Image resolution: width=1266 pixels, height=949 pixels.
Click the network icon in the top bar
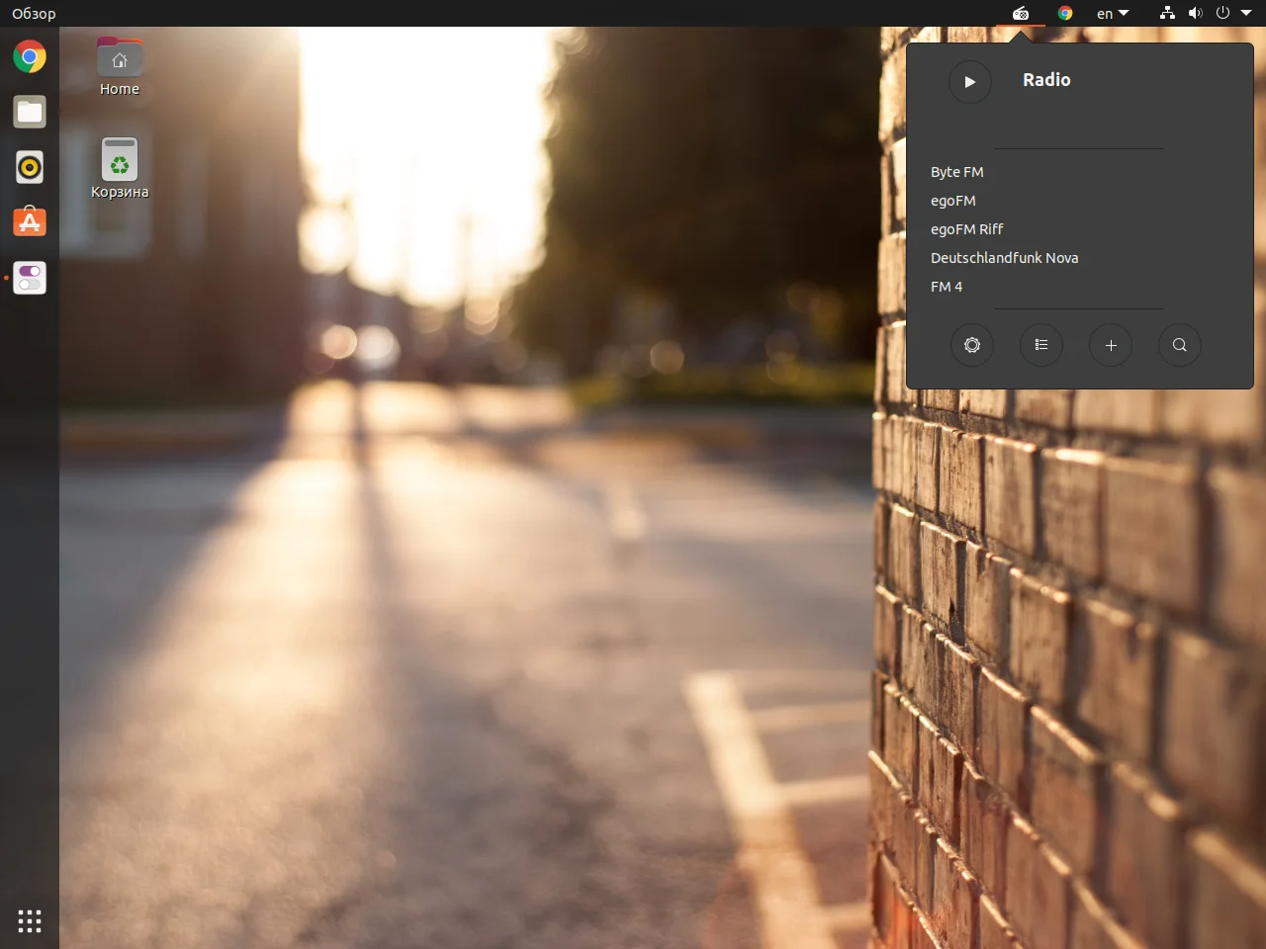(1168, 14)
